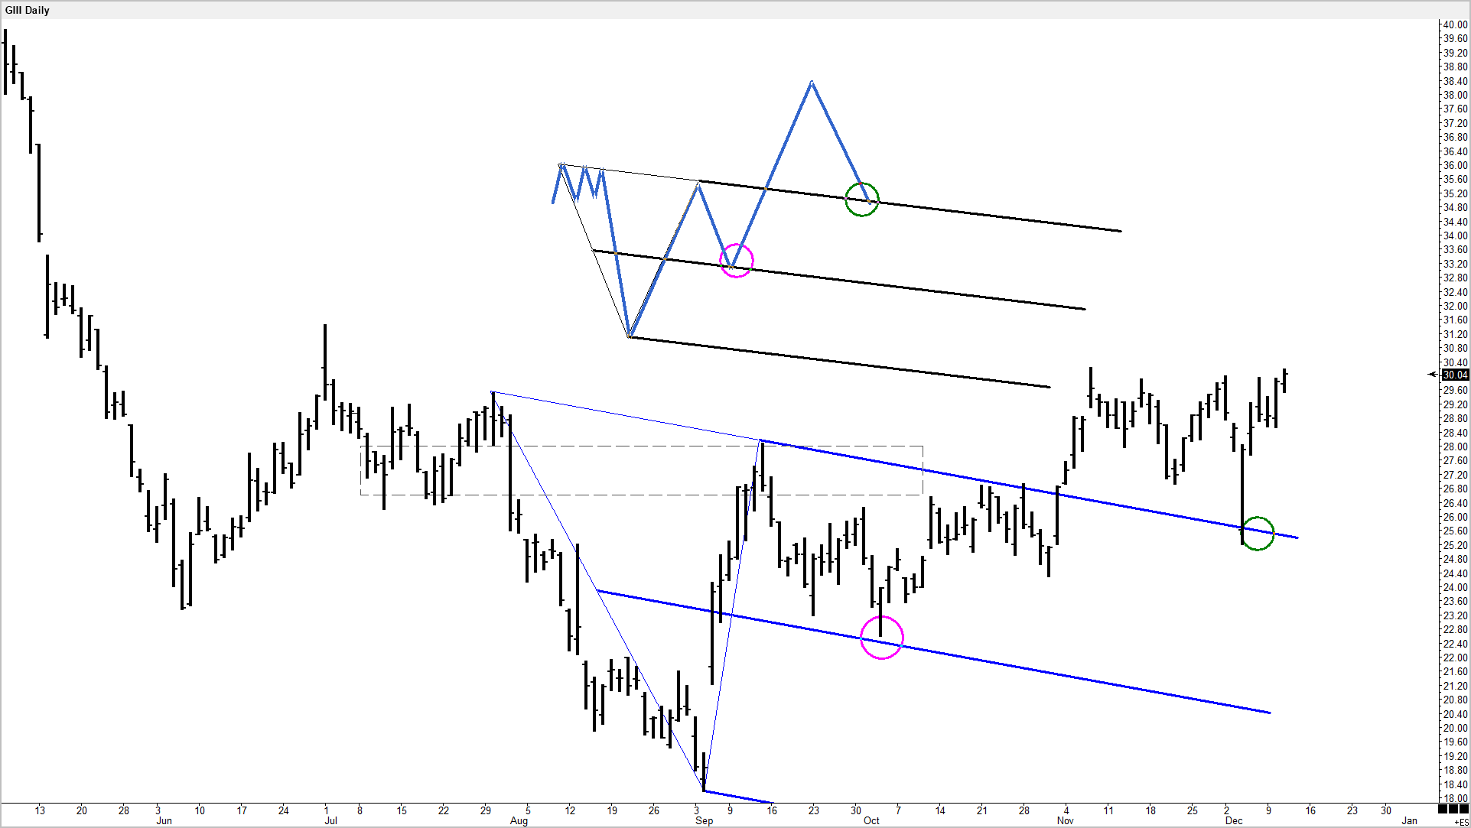
Task: Click the 18.00 price axis label
Action: click(1455, 798)
